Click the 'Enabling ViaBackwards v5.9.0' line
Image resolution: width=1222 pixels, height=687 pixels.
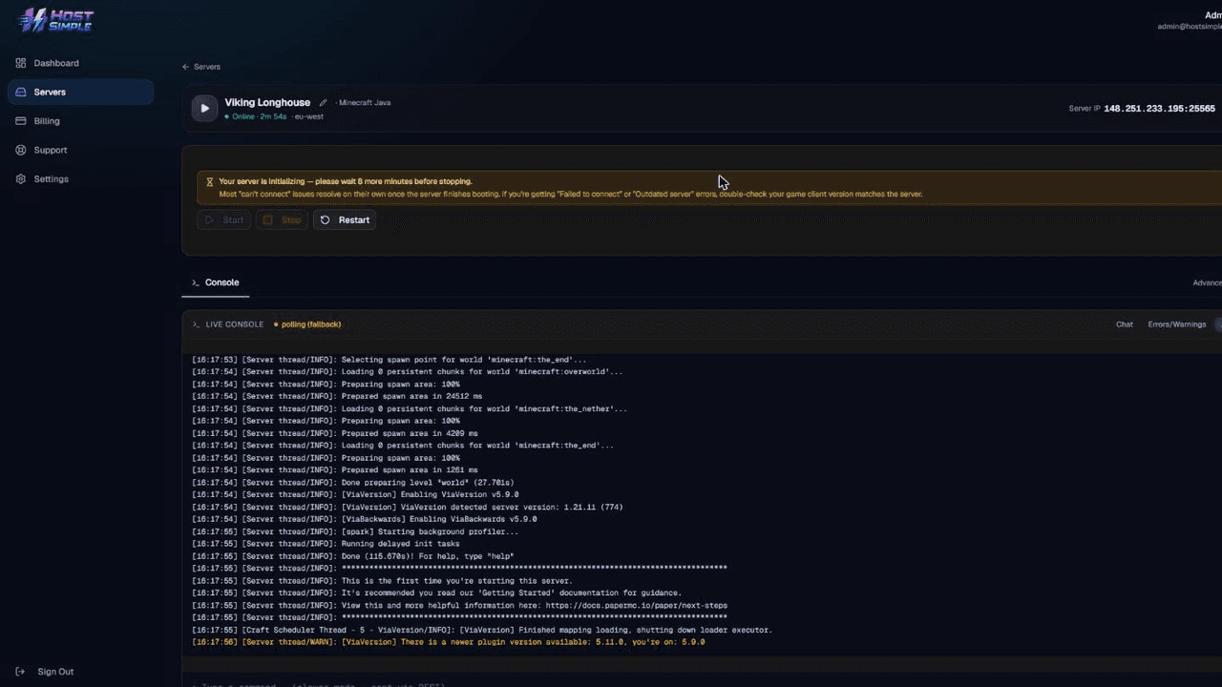[365, 519]
